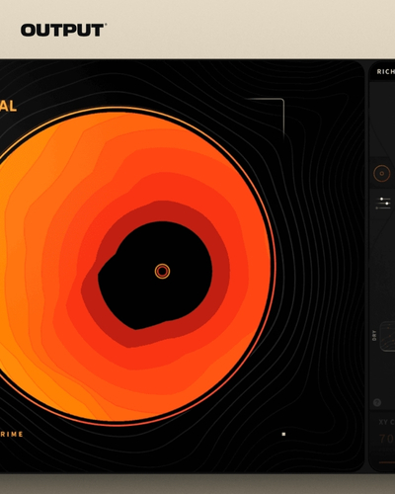
Task: Open the main view via the circle icon
Action: point(382,173)
